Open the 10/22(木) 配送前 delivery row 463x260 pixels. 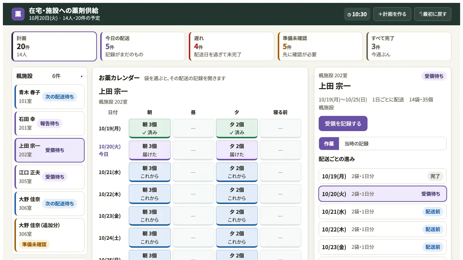click(383, 229)
